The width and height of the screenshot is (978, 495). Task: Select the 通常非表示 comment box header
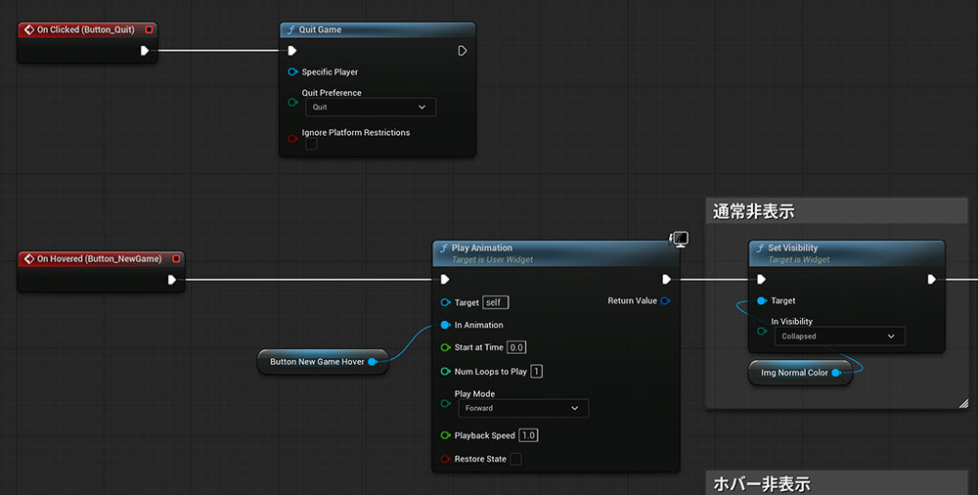pos(835,211)
